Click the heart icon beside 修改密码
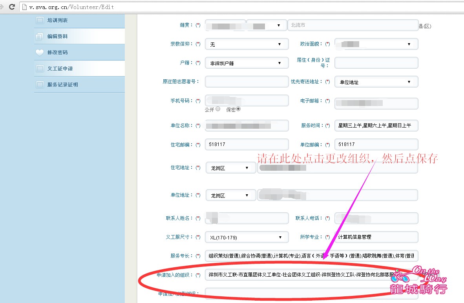The width and height of the screenshot is (464, 303). 40,53
